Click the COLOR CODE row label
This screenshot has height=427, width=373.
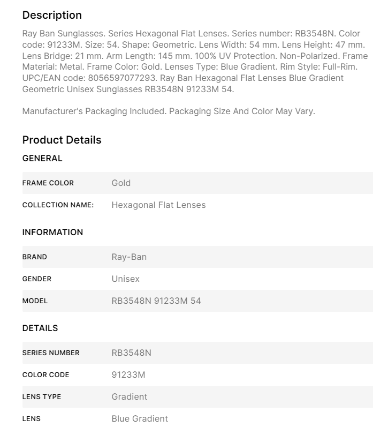(45, 375)
